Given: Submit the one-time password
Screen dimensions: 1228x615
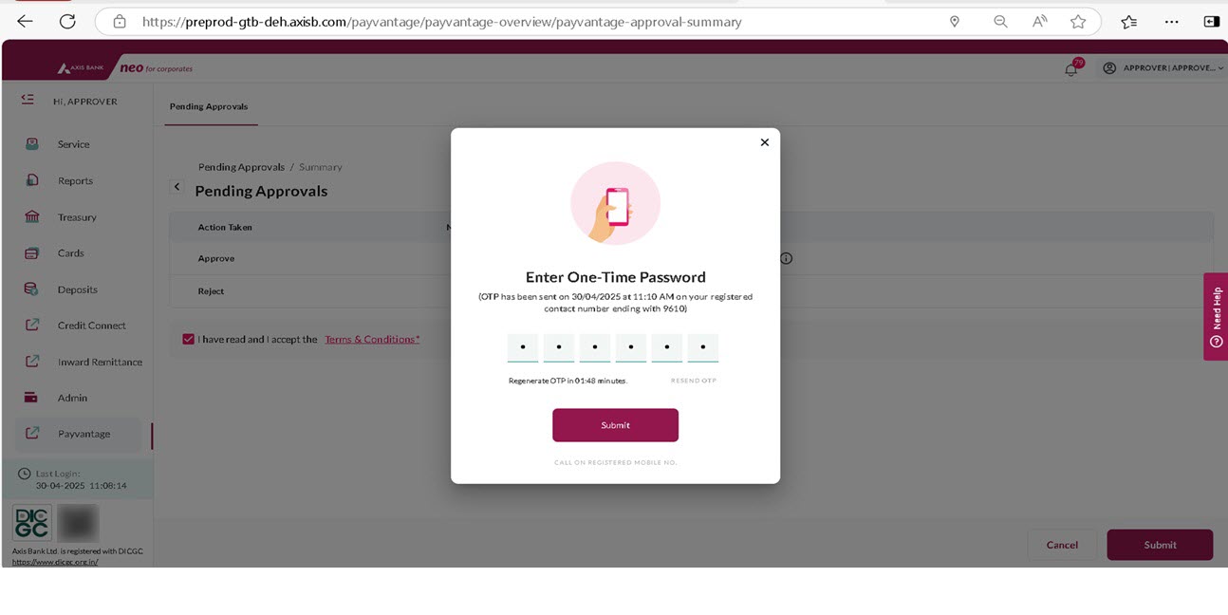Looking at the screenshot, I should [615, 425].
